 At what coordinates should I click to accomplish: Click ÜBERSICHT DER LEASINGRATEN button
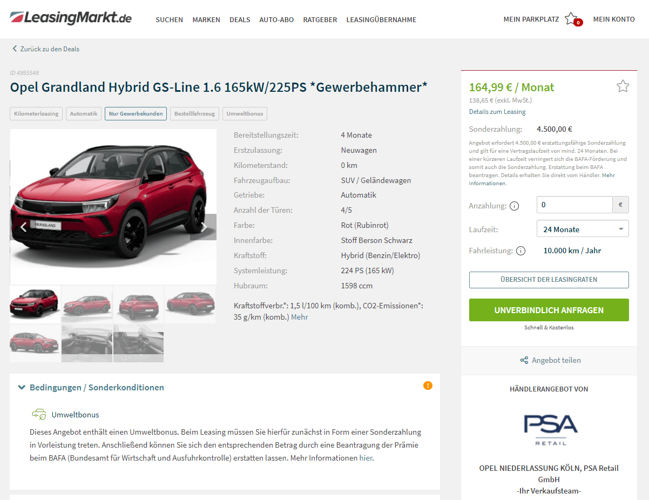coord(549,280)
